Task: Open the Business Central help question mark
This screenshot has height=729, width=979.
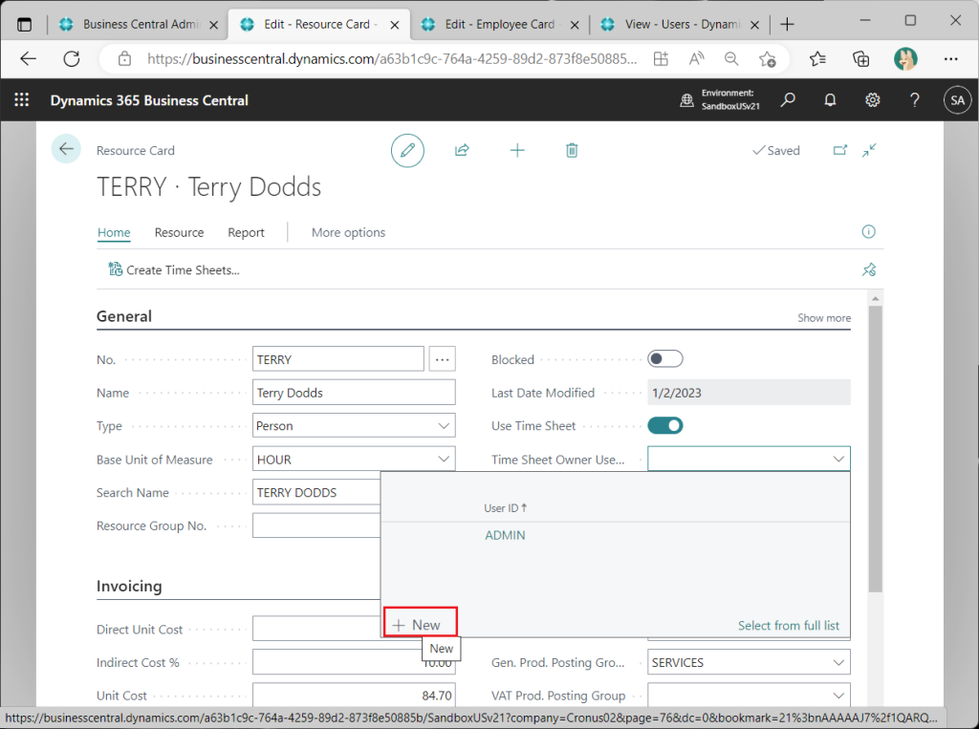Action: (x=915, y=100)
